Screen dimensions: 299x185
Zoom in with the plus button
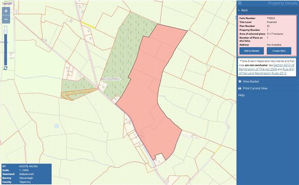(6, 11)
